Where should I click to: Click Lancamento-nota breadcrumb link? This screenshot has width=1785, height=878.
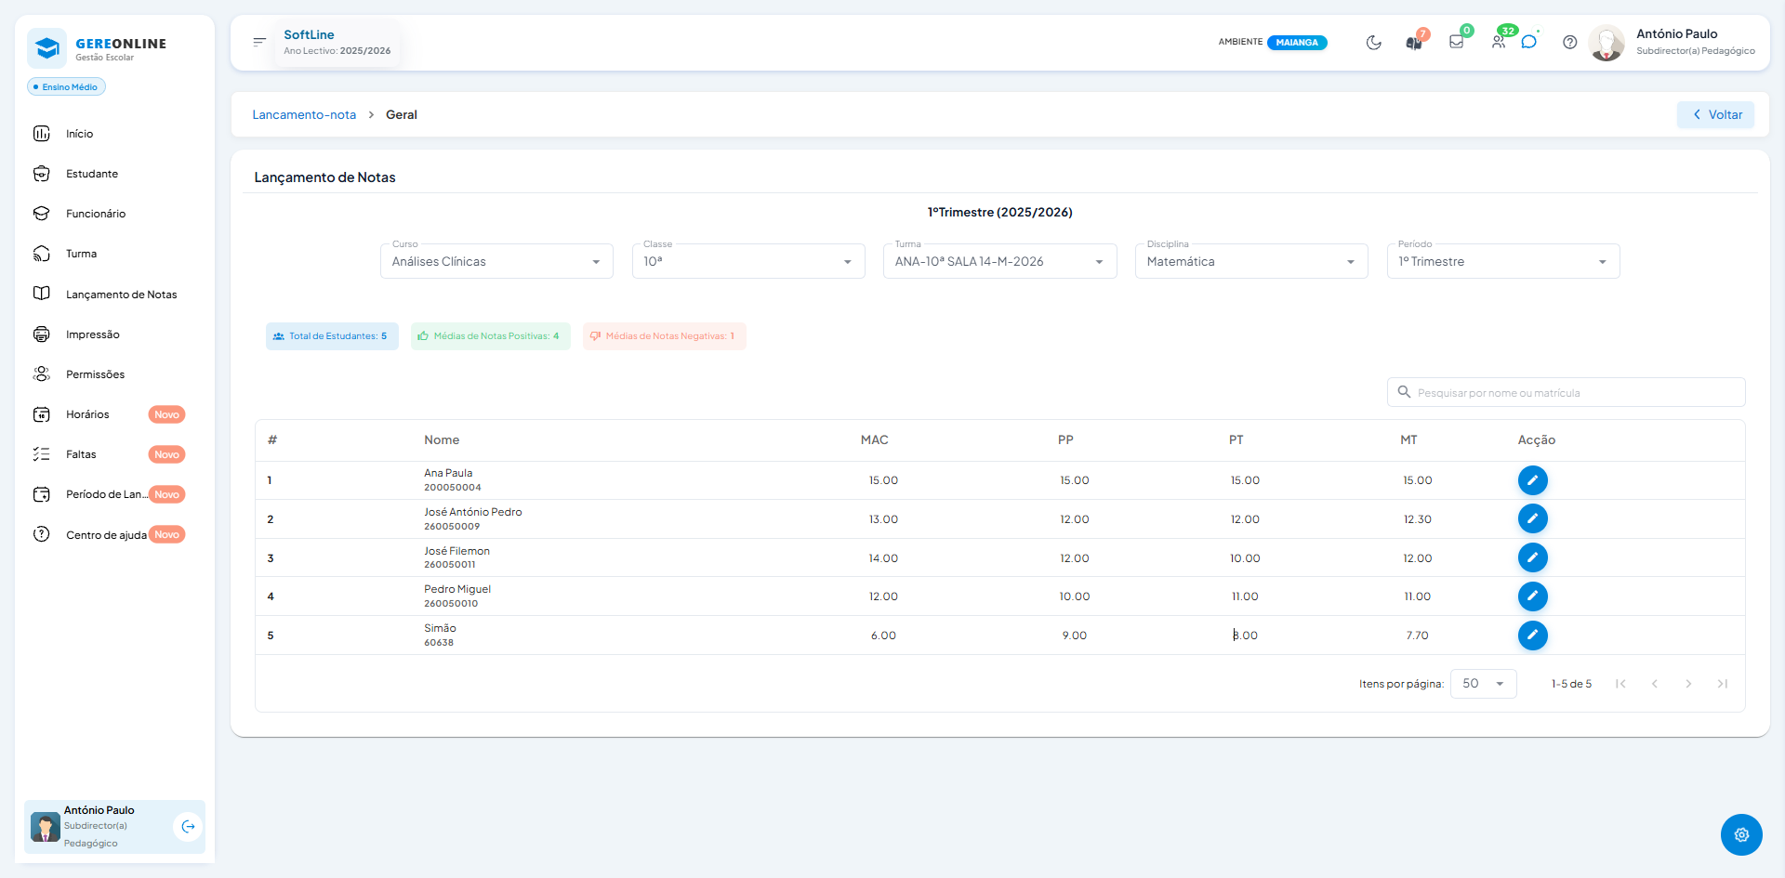coord(304,115)
